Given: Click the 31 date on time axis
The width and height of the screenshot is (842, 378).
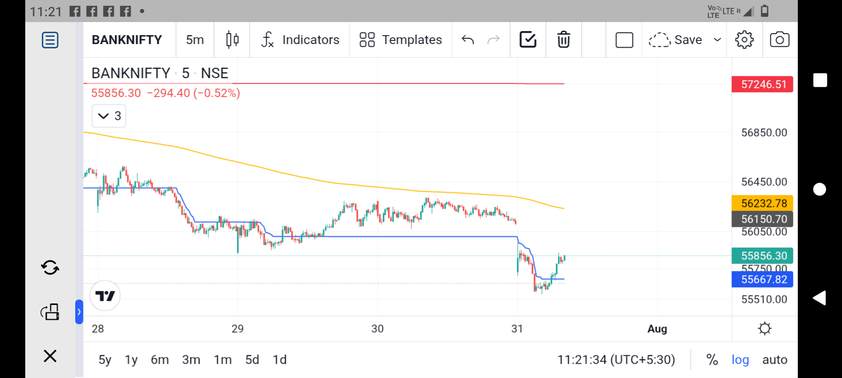Looking at the screenshot, I should [517, 329].
